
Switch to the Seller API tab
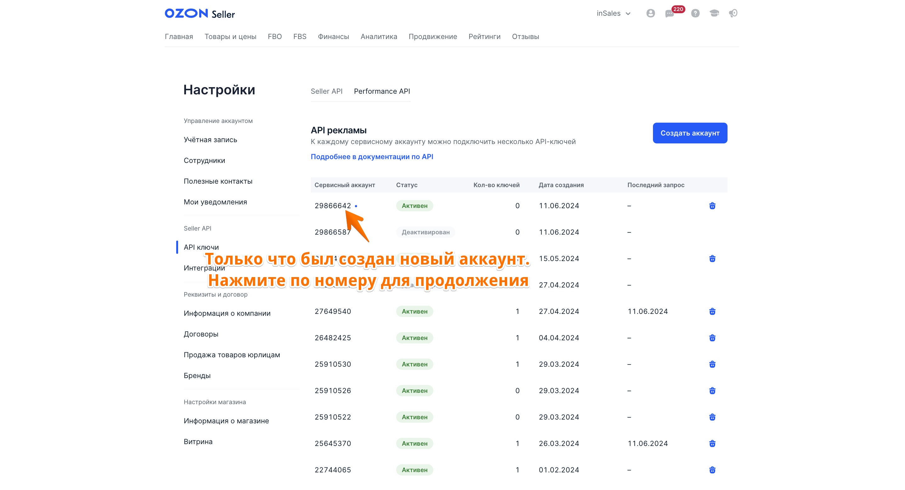point(326,91)
